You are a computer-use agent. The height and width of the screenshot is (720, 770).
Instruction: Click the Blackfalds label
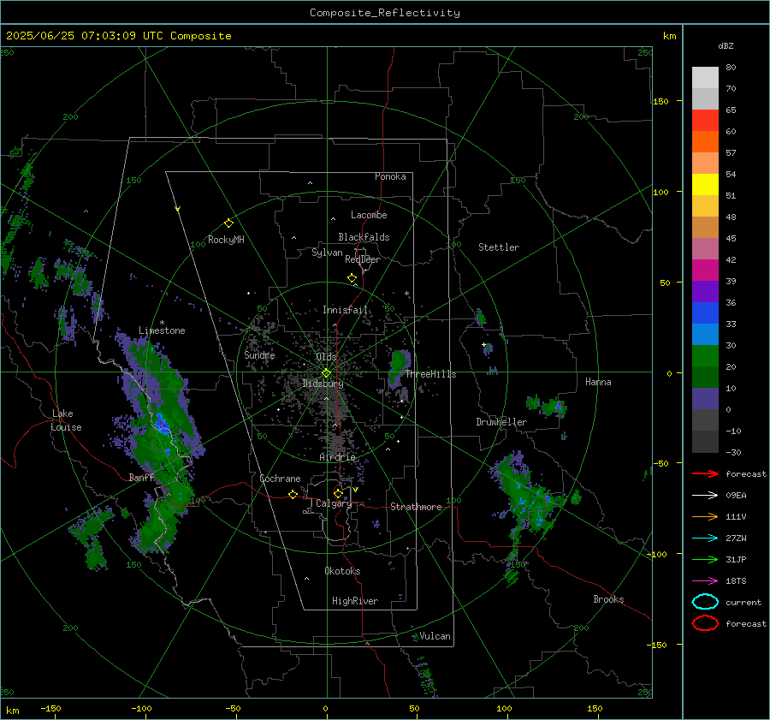tap(364, 237)
